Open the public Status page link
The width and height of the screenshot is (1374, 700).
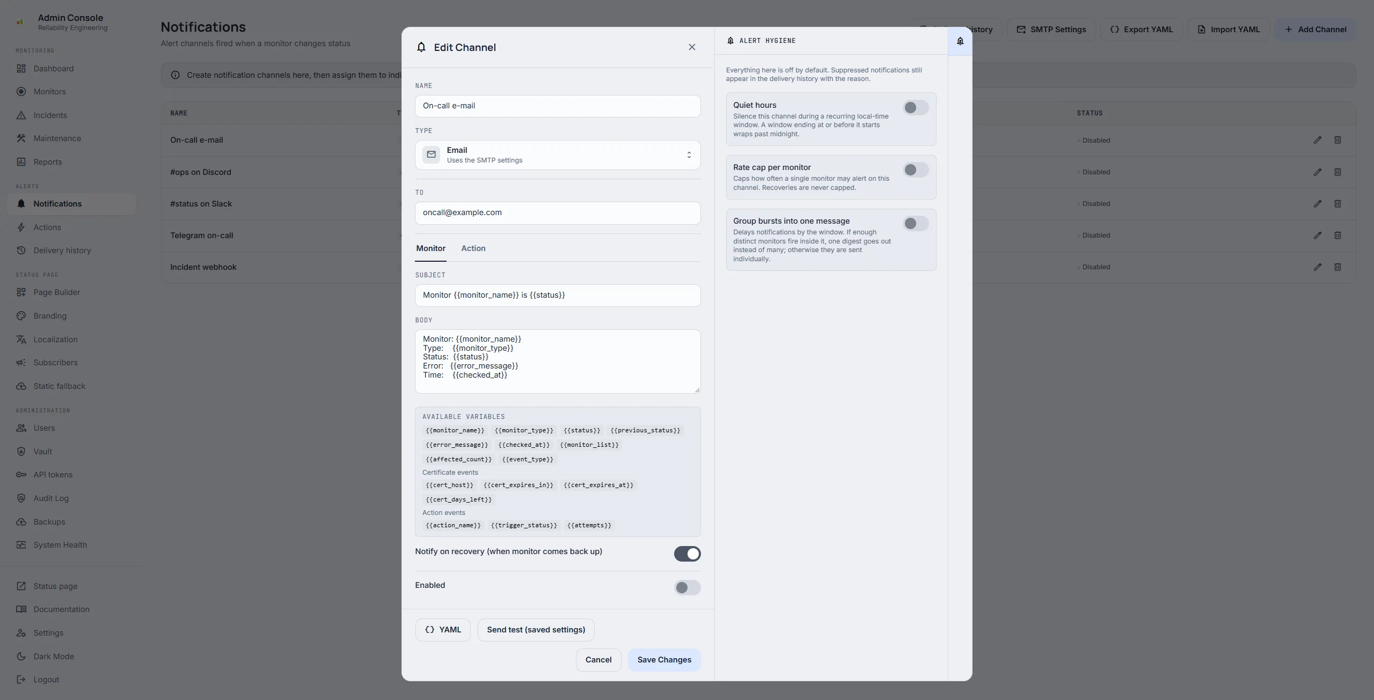point(71,586)
